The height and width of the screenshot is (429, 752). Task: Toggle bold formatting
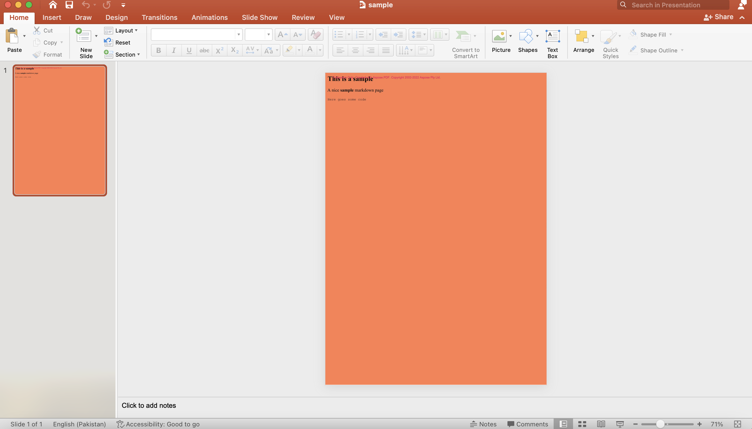(158, 50)
